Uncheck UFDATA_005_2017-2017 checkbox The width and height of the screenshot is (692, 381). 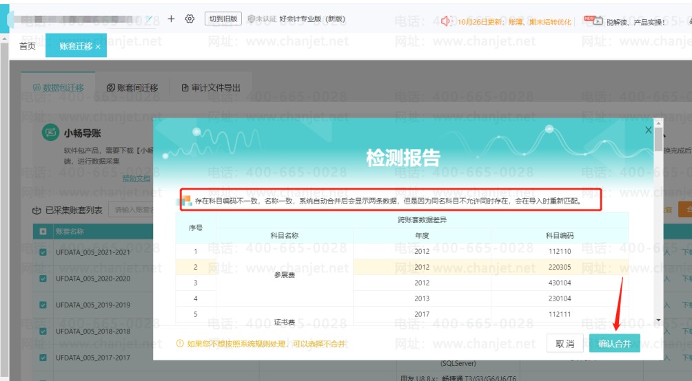43,358
